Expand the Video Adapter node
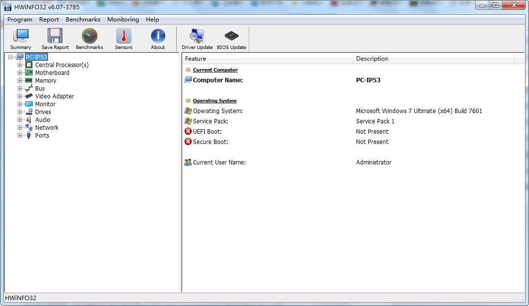529x306 pixels. click(20, 96)
